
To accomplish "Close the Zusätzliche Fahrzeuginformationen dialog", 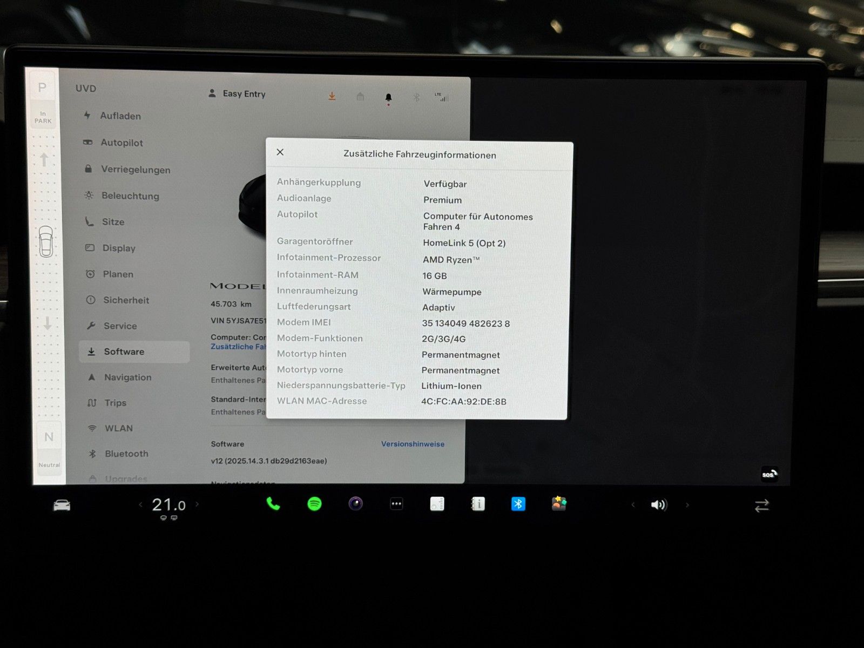I will click(280, 152).
